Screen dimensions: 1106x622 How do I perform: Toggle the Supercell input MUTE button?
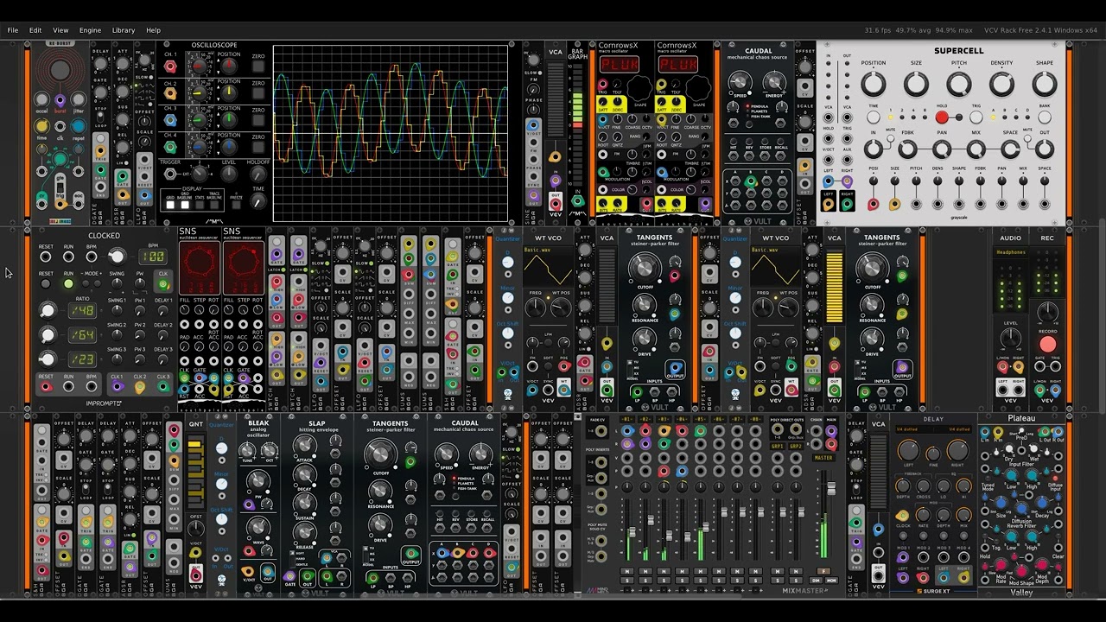click(890, 138)
